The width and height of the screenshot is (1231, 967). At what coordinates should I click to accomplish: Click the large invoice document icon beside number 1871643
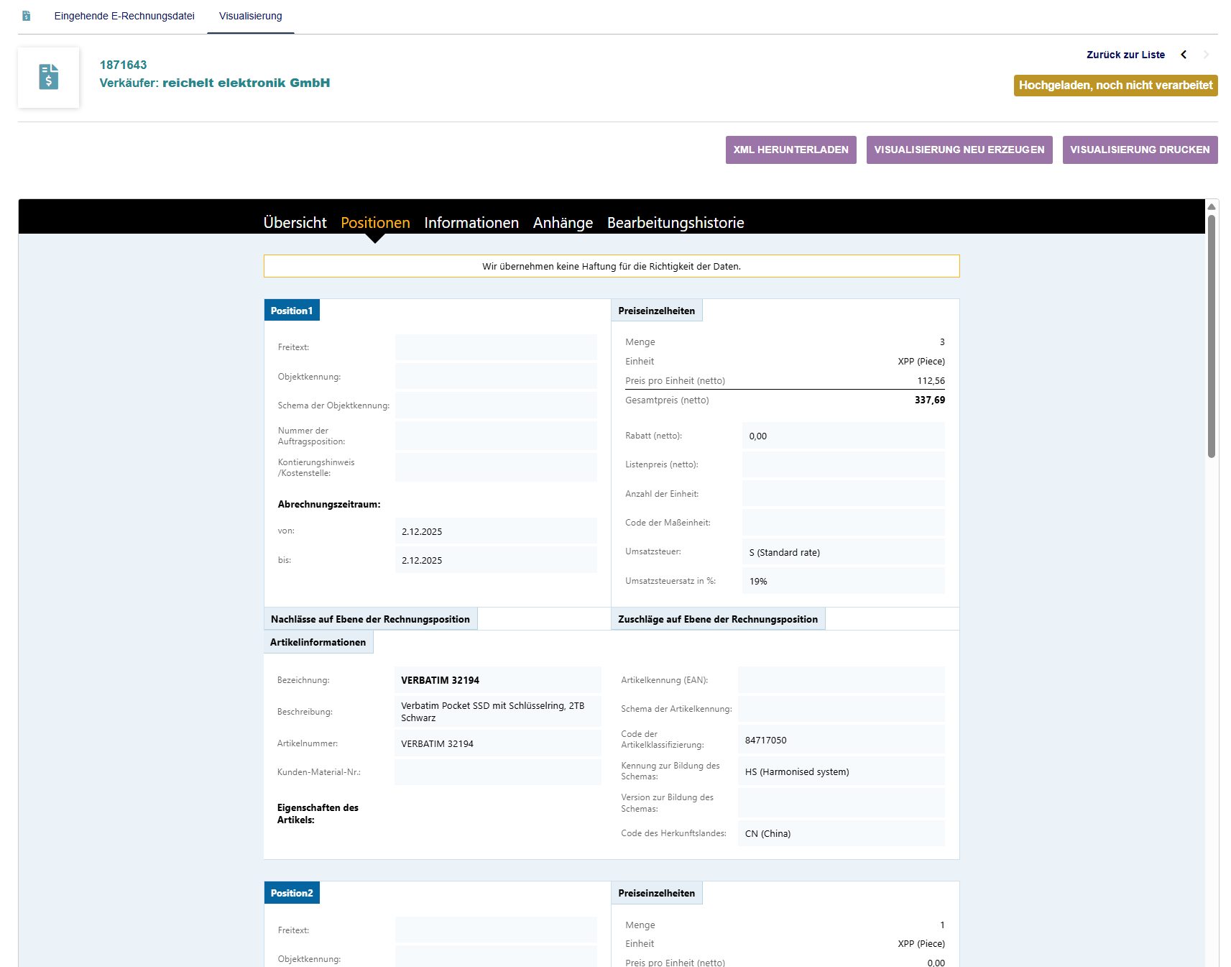click(49, 77)
